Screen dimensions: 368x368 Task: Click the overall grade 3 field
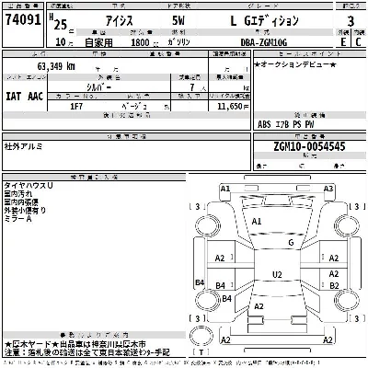[351, 21]
